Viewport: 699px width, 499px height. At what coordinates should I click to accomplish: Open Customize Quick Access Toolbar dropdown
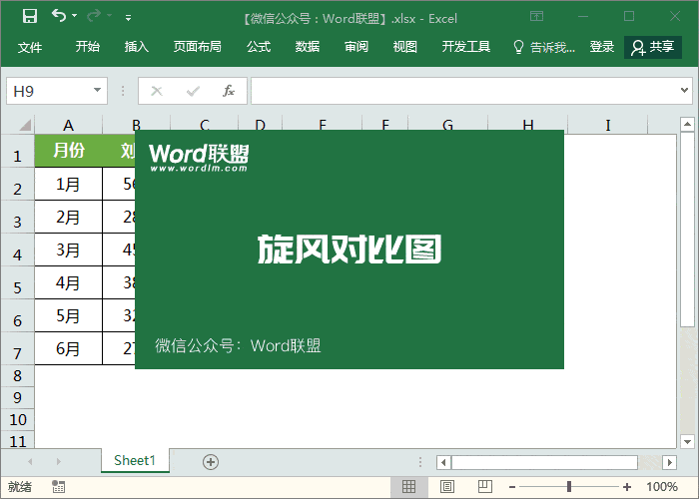click(128, 17)
